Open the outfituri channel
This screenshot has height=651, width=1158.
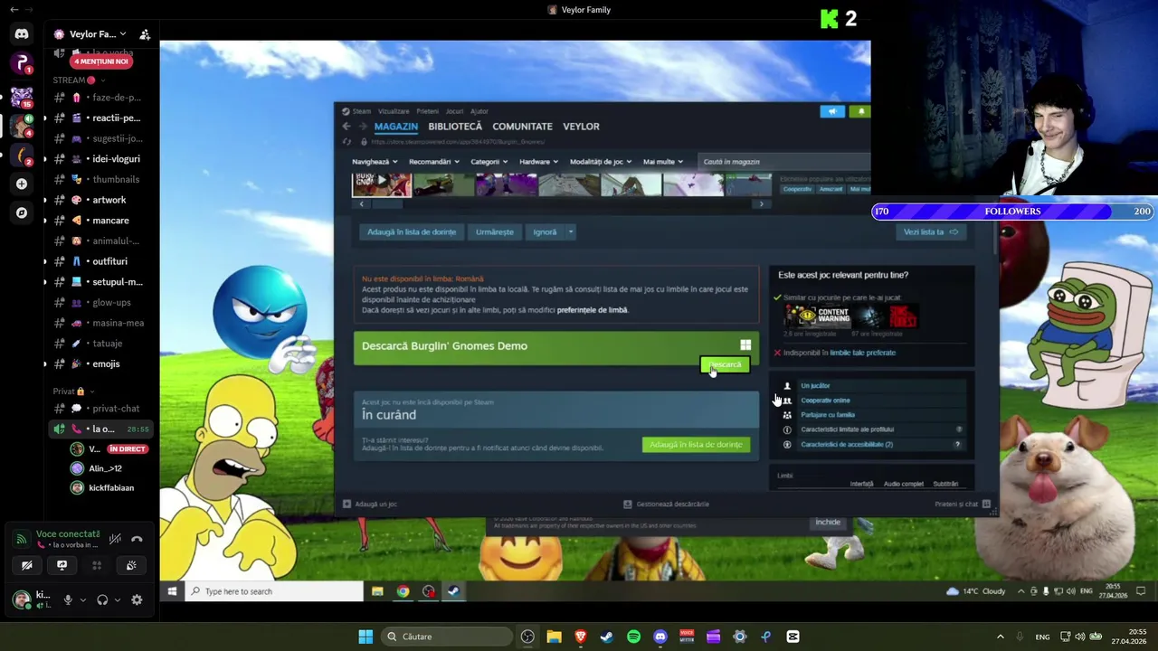101,261
